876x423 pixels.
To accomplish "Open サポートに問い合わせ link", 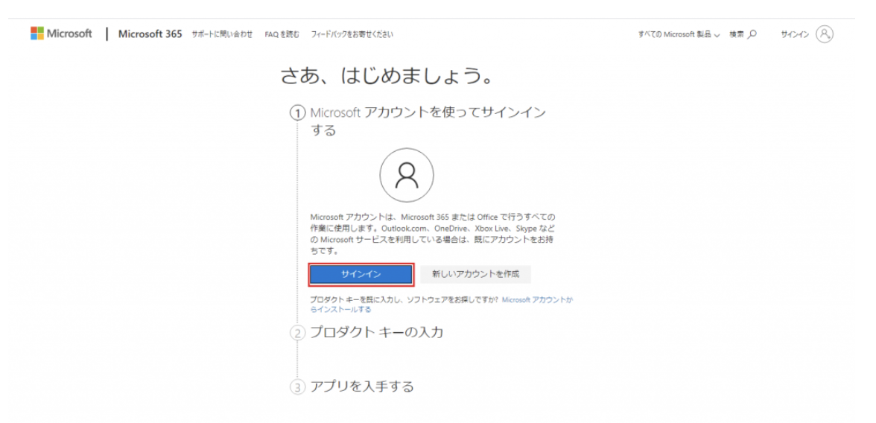I will [x=222, y=34].
